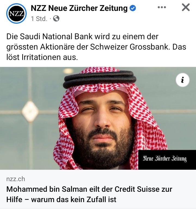Click the article preview photo
Screen dimensions: 196x210
98,118
